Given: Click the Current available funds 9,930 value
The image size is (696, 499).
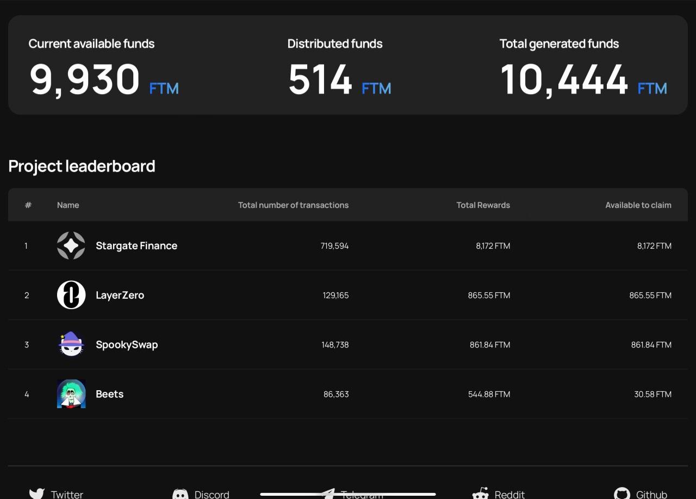Looking at the screenshot, I should [85, 80].
